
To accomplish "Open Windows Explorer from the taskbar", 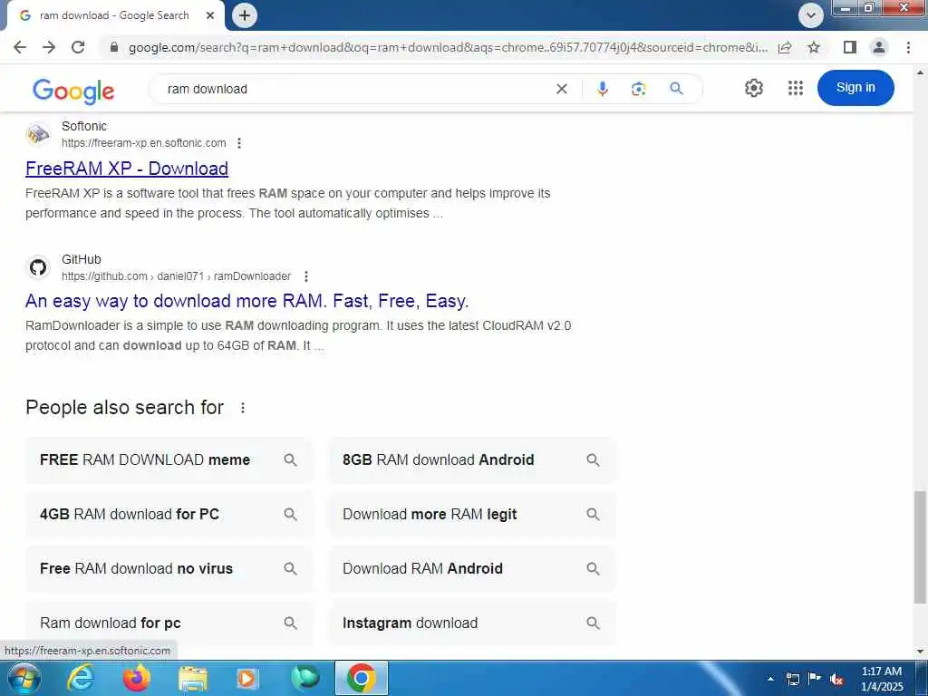I will click(193, 678).
